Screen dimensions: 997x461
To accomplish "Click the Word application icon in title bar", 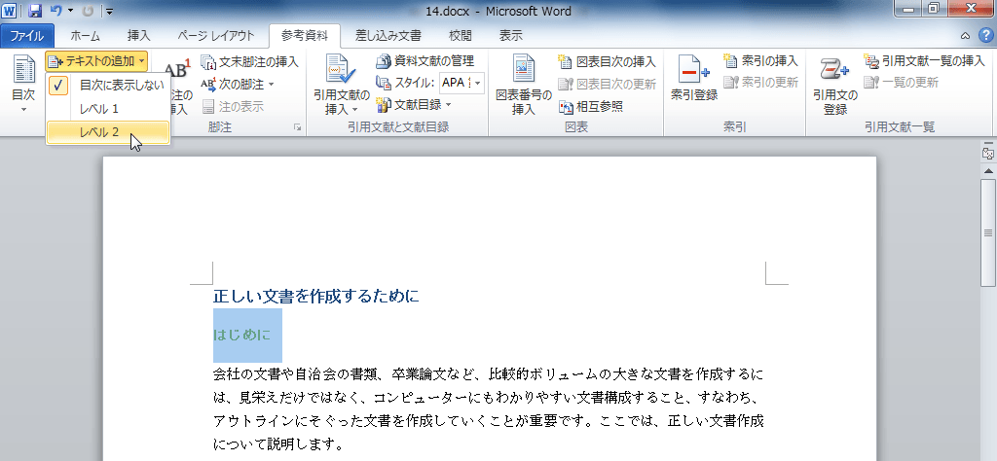I will 11,10.
